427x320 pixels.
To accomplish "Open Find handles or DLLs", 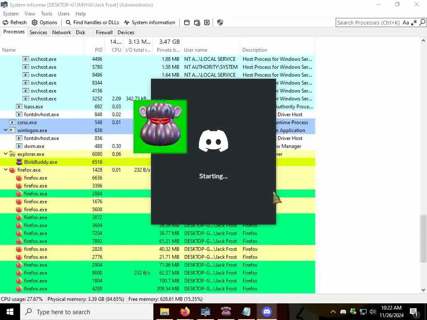I will (x=92, y=22).
